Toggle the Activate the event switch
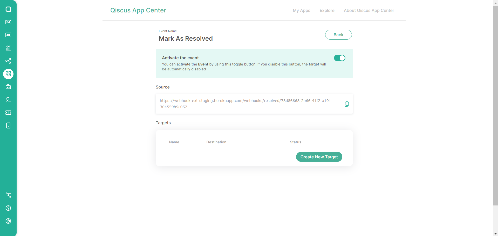 click(x=340, y=58)
